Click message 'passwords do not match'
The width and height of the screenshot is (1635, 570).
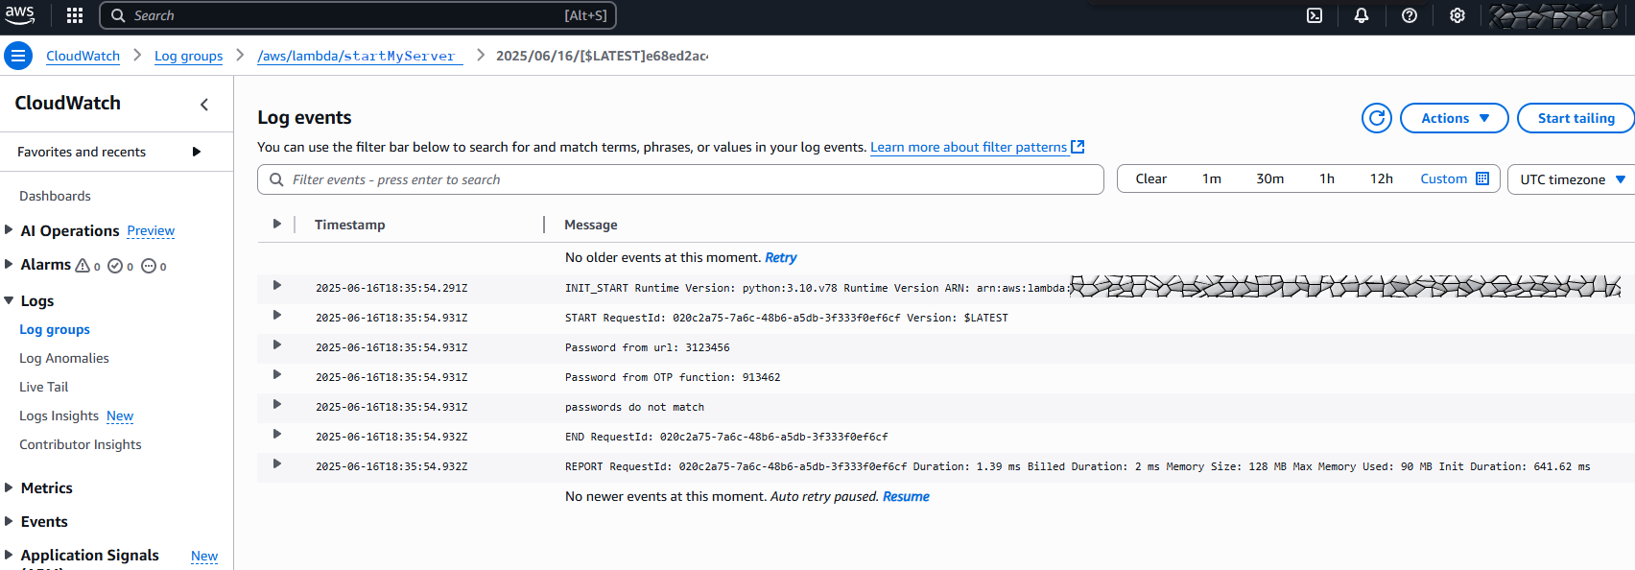point(634,407)
